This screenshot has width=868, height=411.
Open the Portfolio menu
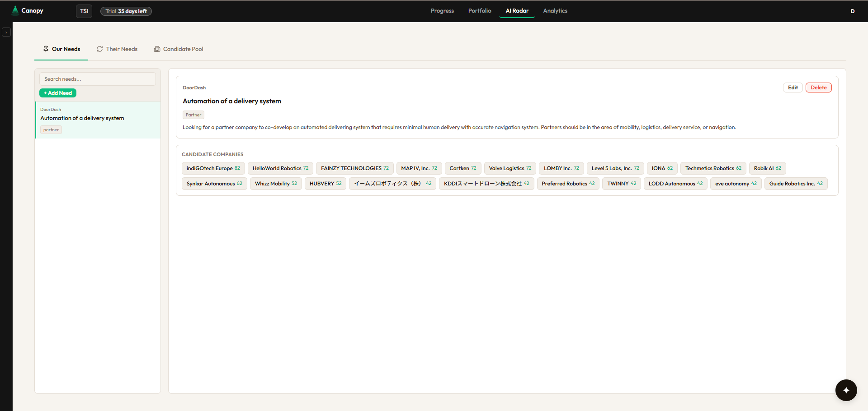click(x=480, y=11)
